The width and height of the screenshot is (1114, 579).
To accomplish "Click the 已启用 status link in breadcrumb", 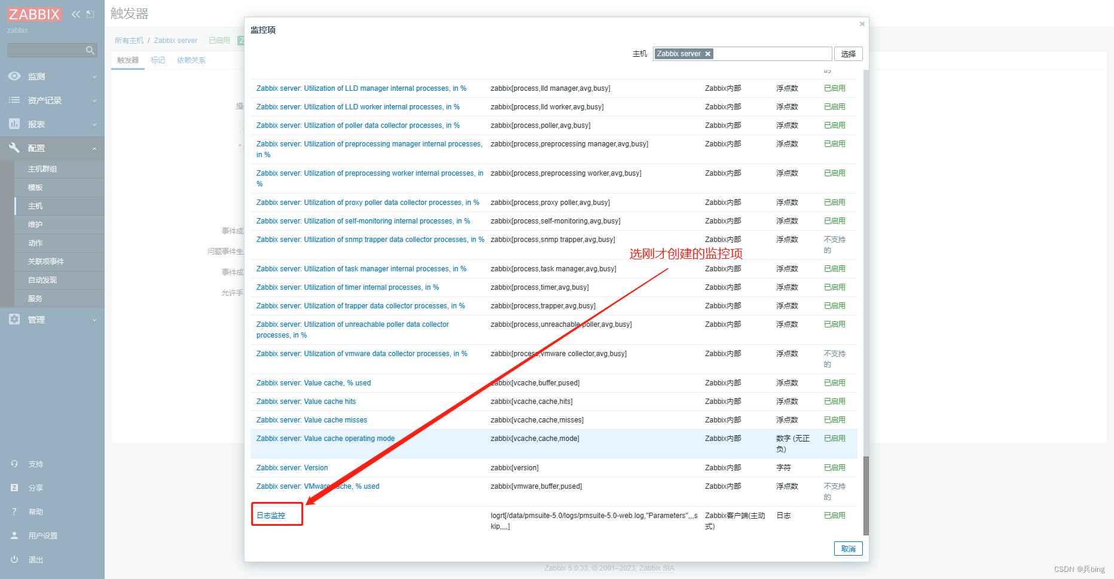I will [x=219, y=41].
